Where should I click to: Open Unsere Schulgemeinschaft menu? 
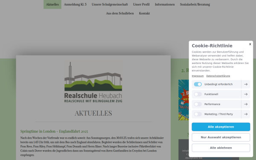click(110, 4)
